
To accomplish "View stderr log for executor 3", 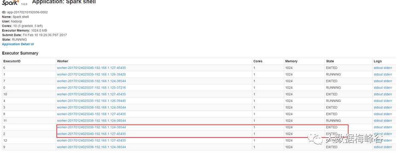I will point(388,107).
